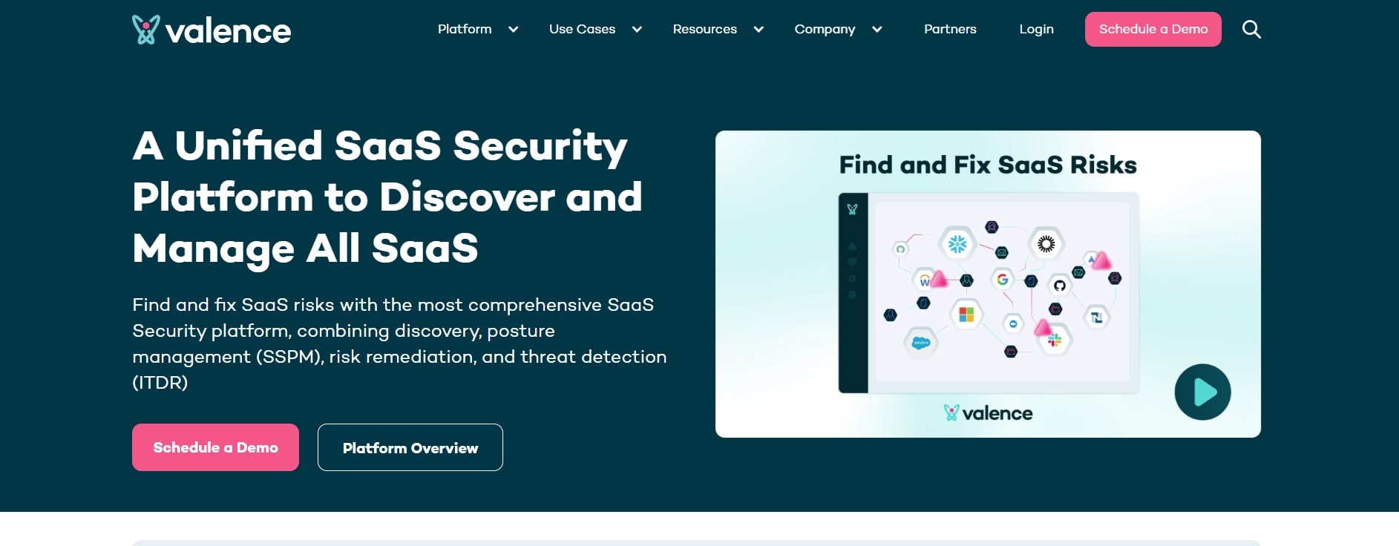Open the search magnifier icon
The width and height of the screenshot is (1399, 546).
tap(1251, 30)
